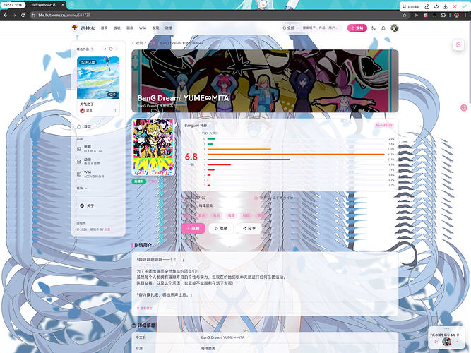The height and width of the screenshot is (353, 471).
Task: Open Wiki ACGN百科全书 sidebar item
Action: (98, 174)
